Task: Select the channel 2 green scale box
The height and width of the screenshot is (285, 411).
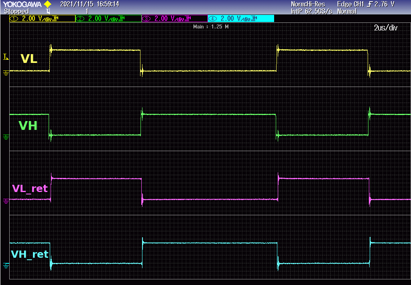Action: [108, 18]
